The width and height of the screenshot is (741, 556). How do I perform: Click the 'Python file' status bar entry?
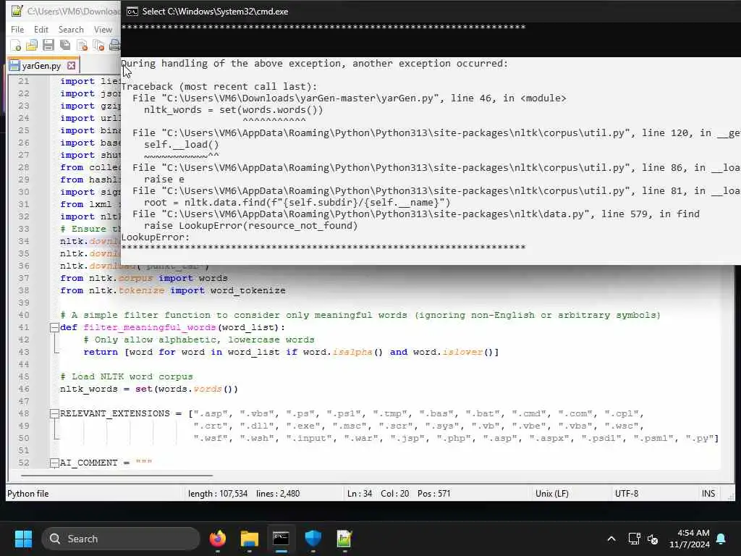coord(28,494)
